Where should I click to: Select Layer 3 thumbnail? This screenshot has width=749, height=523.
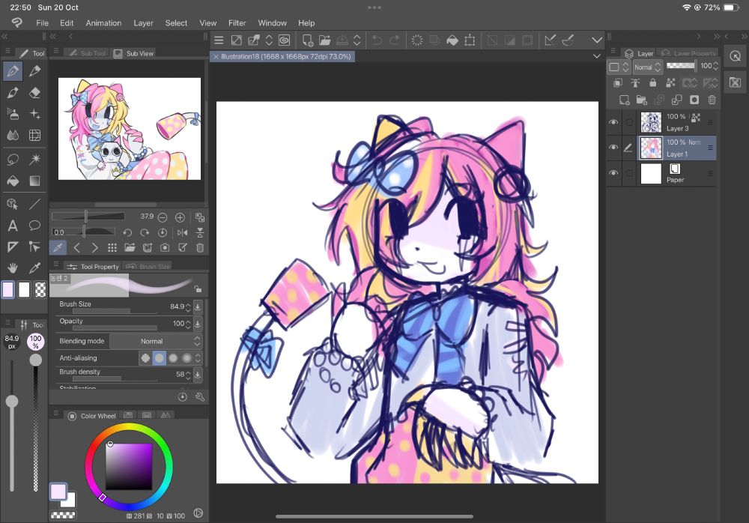click(651, 122)
